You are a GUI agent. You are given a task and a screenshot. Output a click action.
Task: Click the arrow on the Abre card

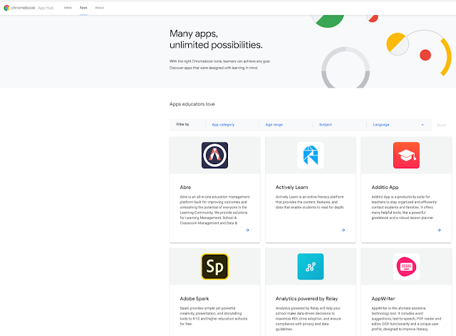pos(247,230)
